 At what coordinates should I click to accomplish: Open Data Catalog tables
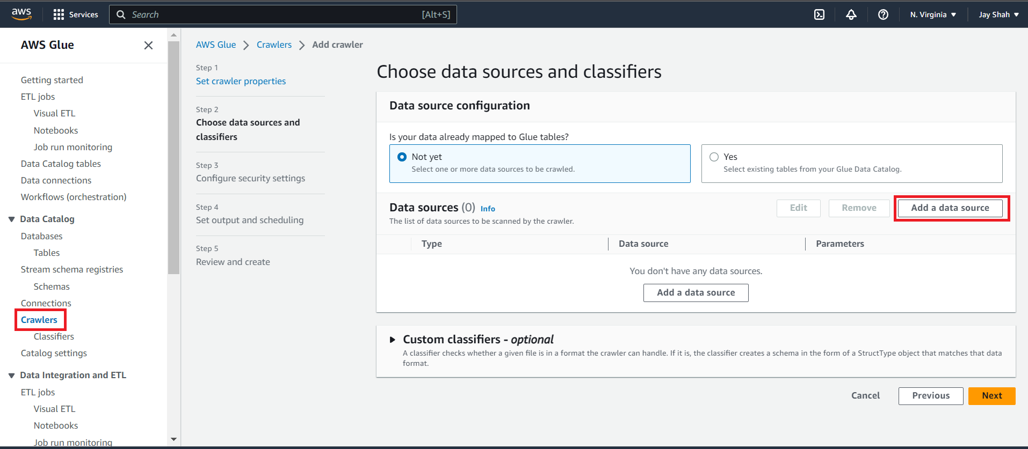pyautogui.click(x=61, y=164)
